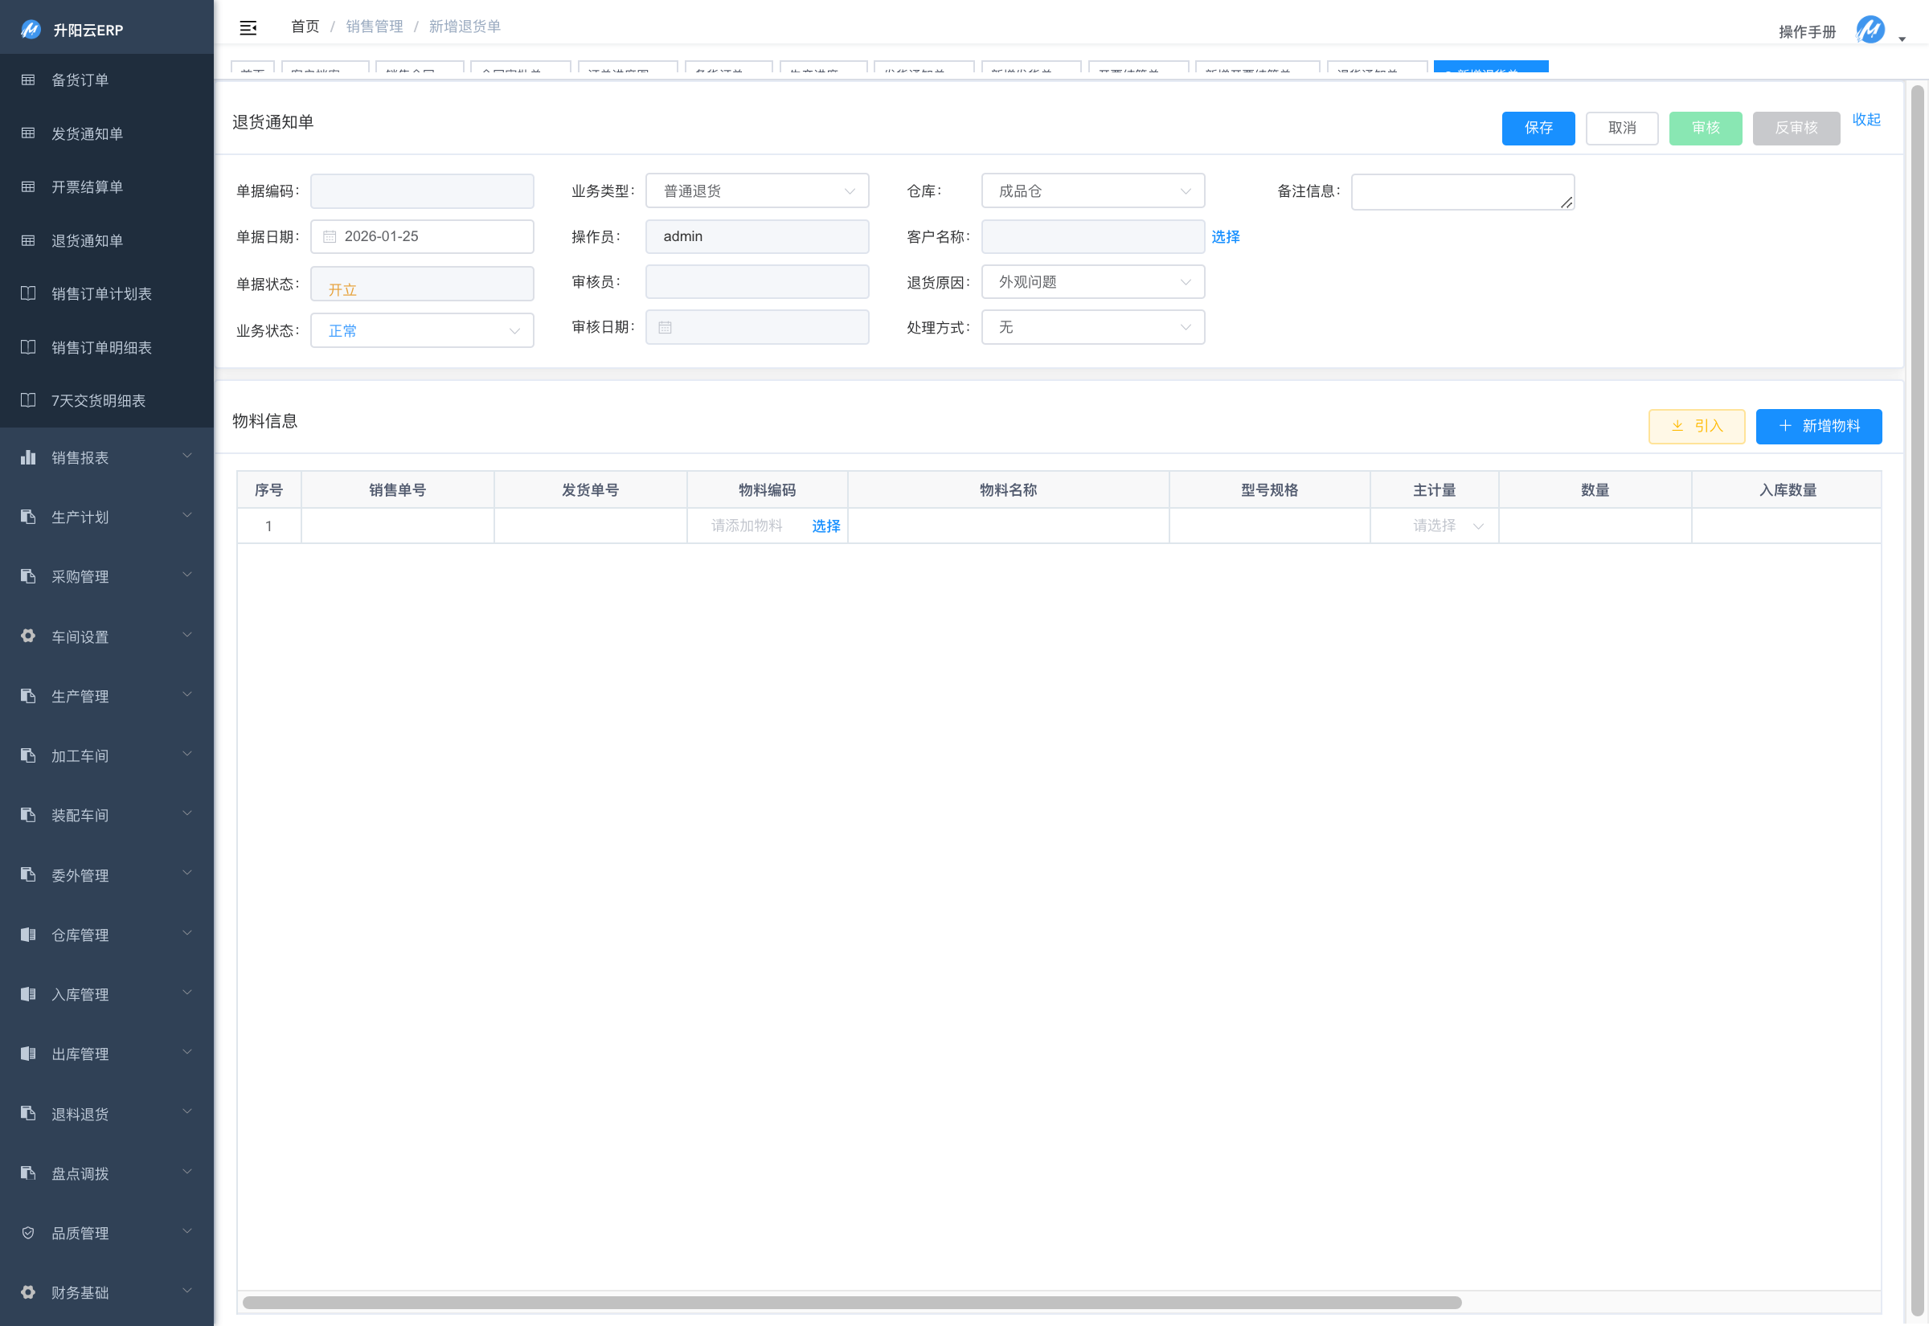The height and width of the screenshot is (1326, 1929).
Task: Click the blue 保存 button
Action: 1538,128
